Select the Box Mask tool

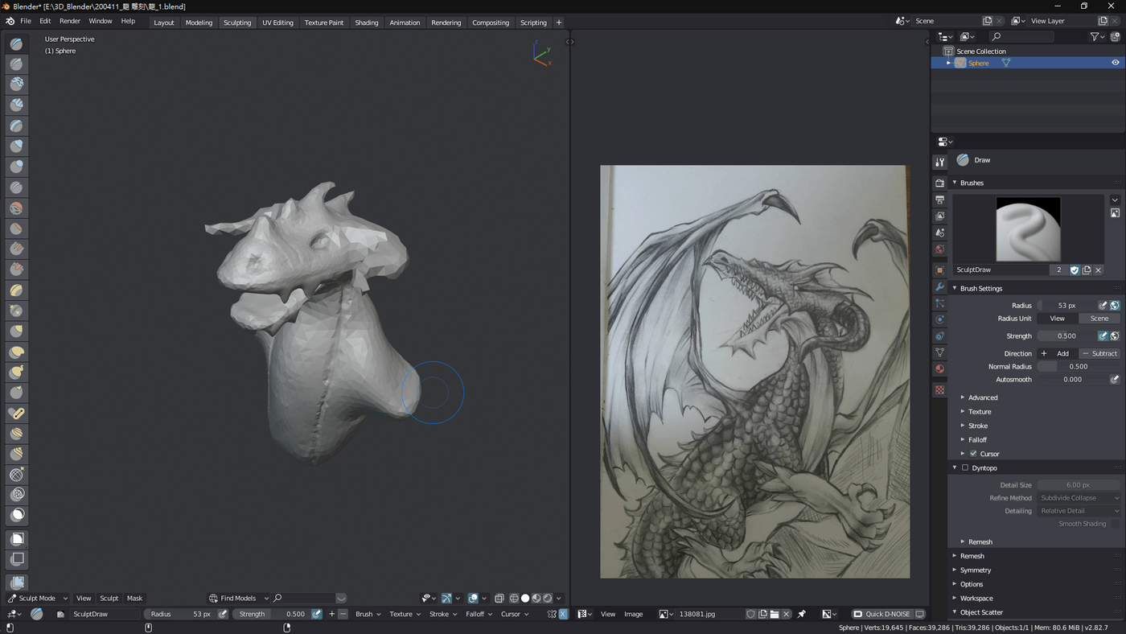pyautogui.click(x=17, y=538)
